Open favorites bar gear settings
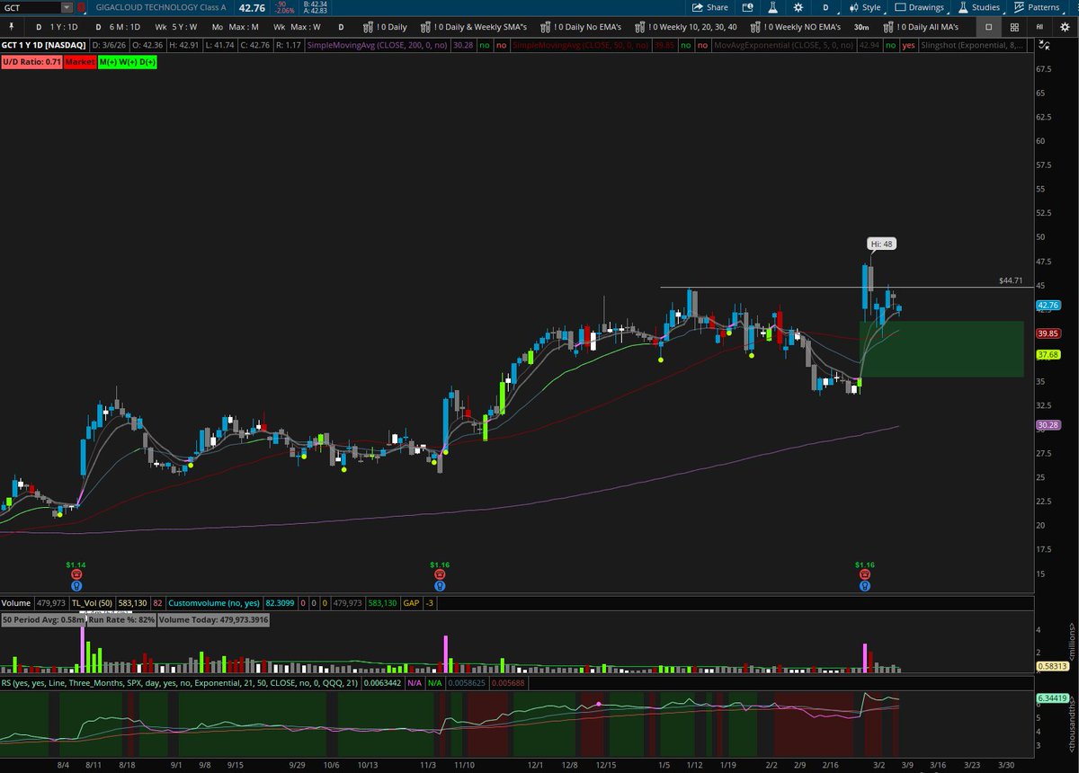 [1065, 27]
